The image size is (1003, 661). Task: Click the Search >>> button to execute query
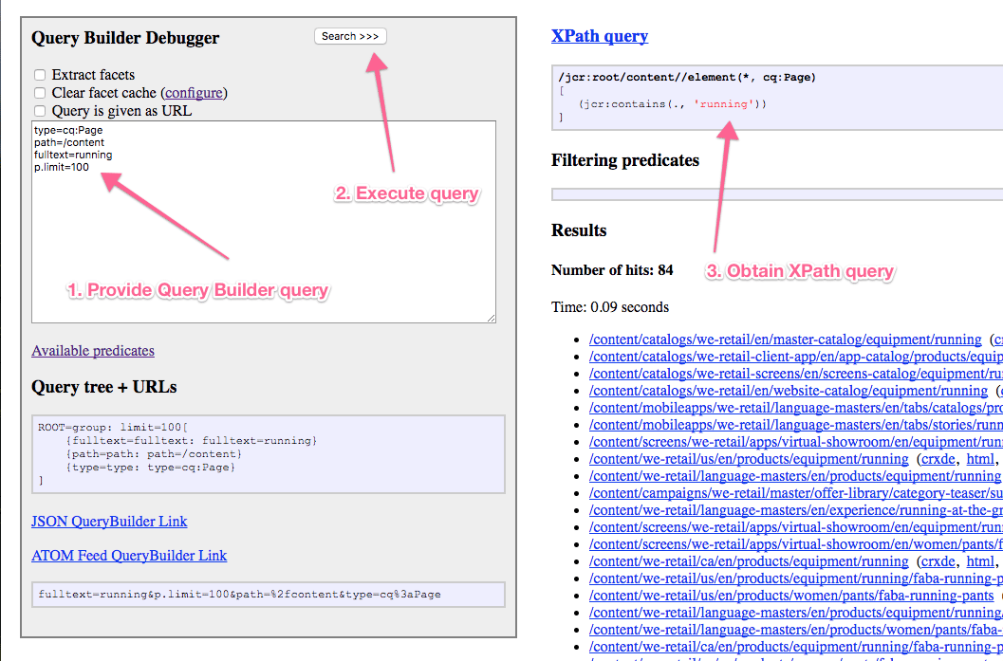coord(349,35)
